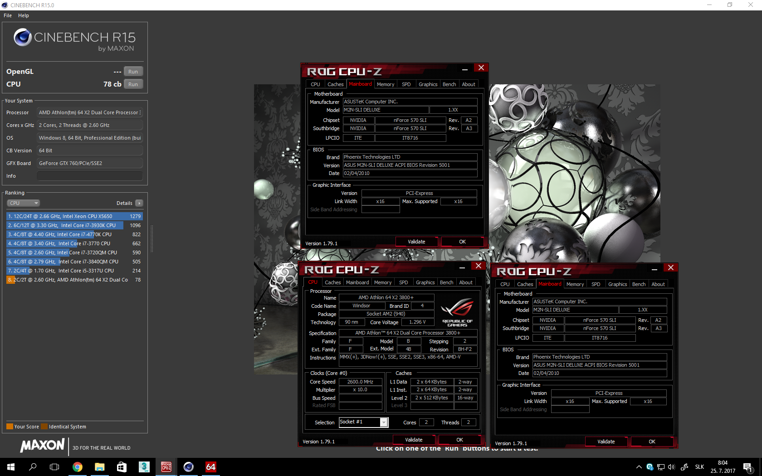The width and height of the screenshot is (762, 476).
Task: Click OK in top CPU-Z window
Action: pyautogui.click(x=462, y=242)
